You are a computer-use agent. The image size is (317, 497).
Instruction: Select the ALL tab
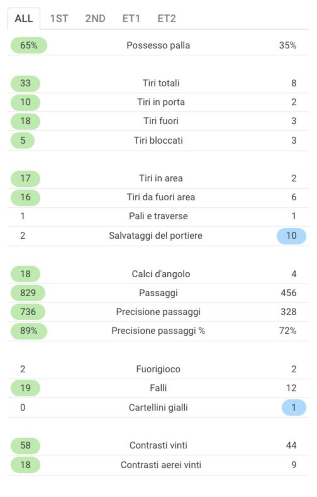24,19
